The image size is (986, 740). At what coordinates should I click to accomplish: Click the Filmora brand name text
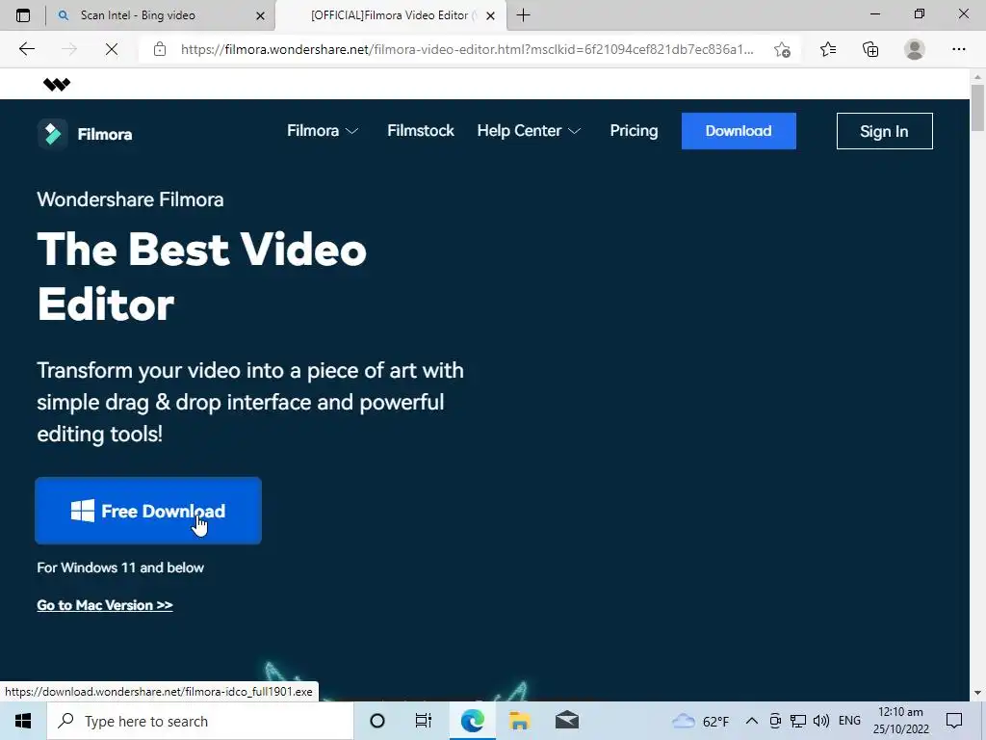tap(105, 134)
